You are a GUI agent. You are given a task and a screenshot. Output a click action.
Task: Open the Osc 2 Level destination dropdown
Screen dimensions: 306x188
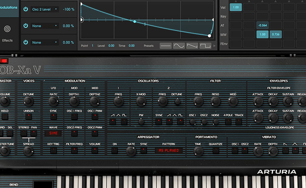44,9
